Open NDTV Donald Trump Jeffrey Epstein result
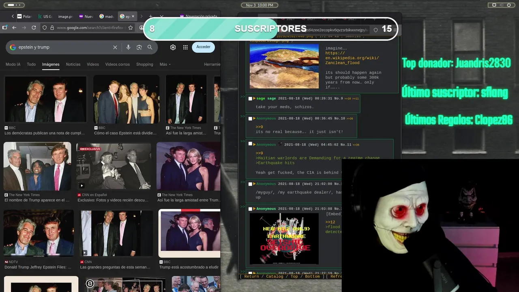The image size is (519, 292). [39, 233]
